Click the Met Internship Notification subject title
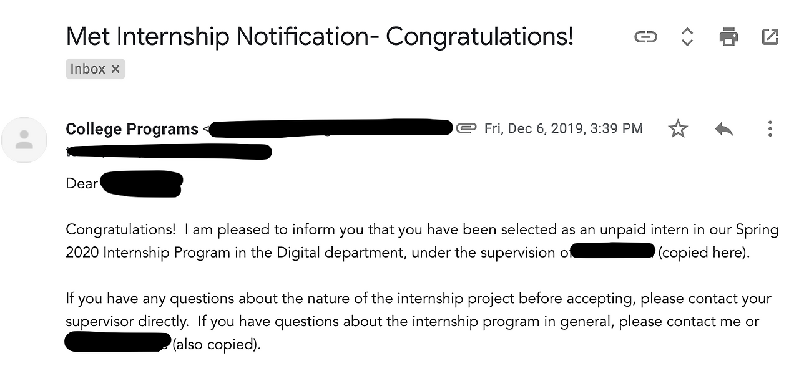 [x=319, y=37]
